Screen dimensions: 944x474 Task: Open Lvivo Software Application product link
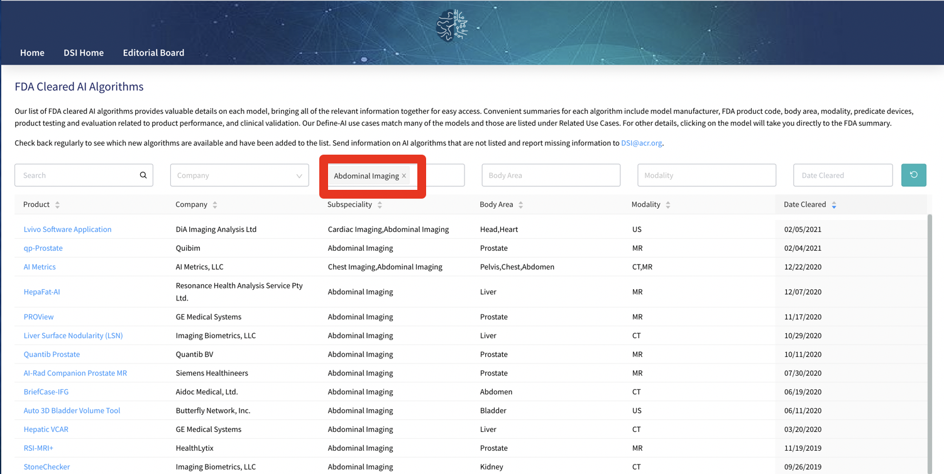pyautogui.click(x=67, y=229)
